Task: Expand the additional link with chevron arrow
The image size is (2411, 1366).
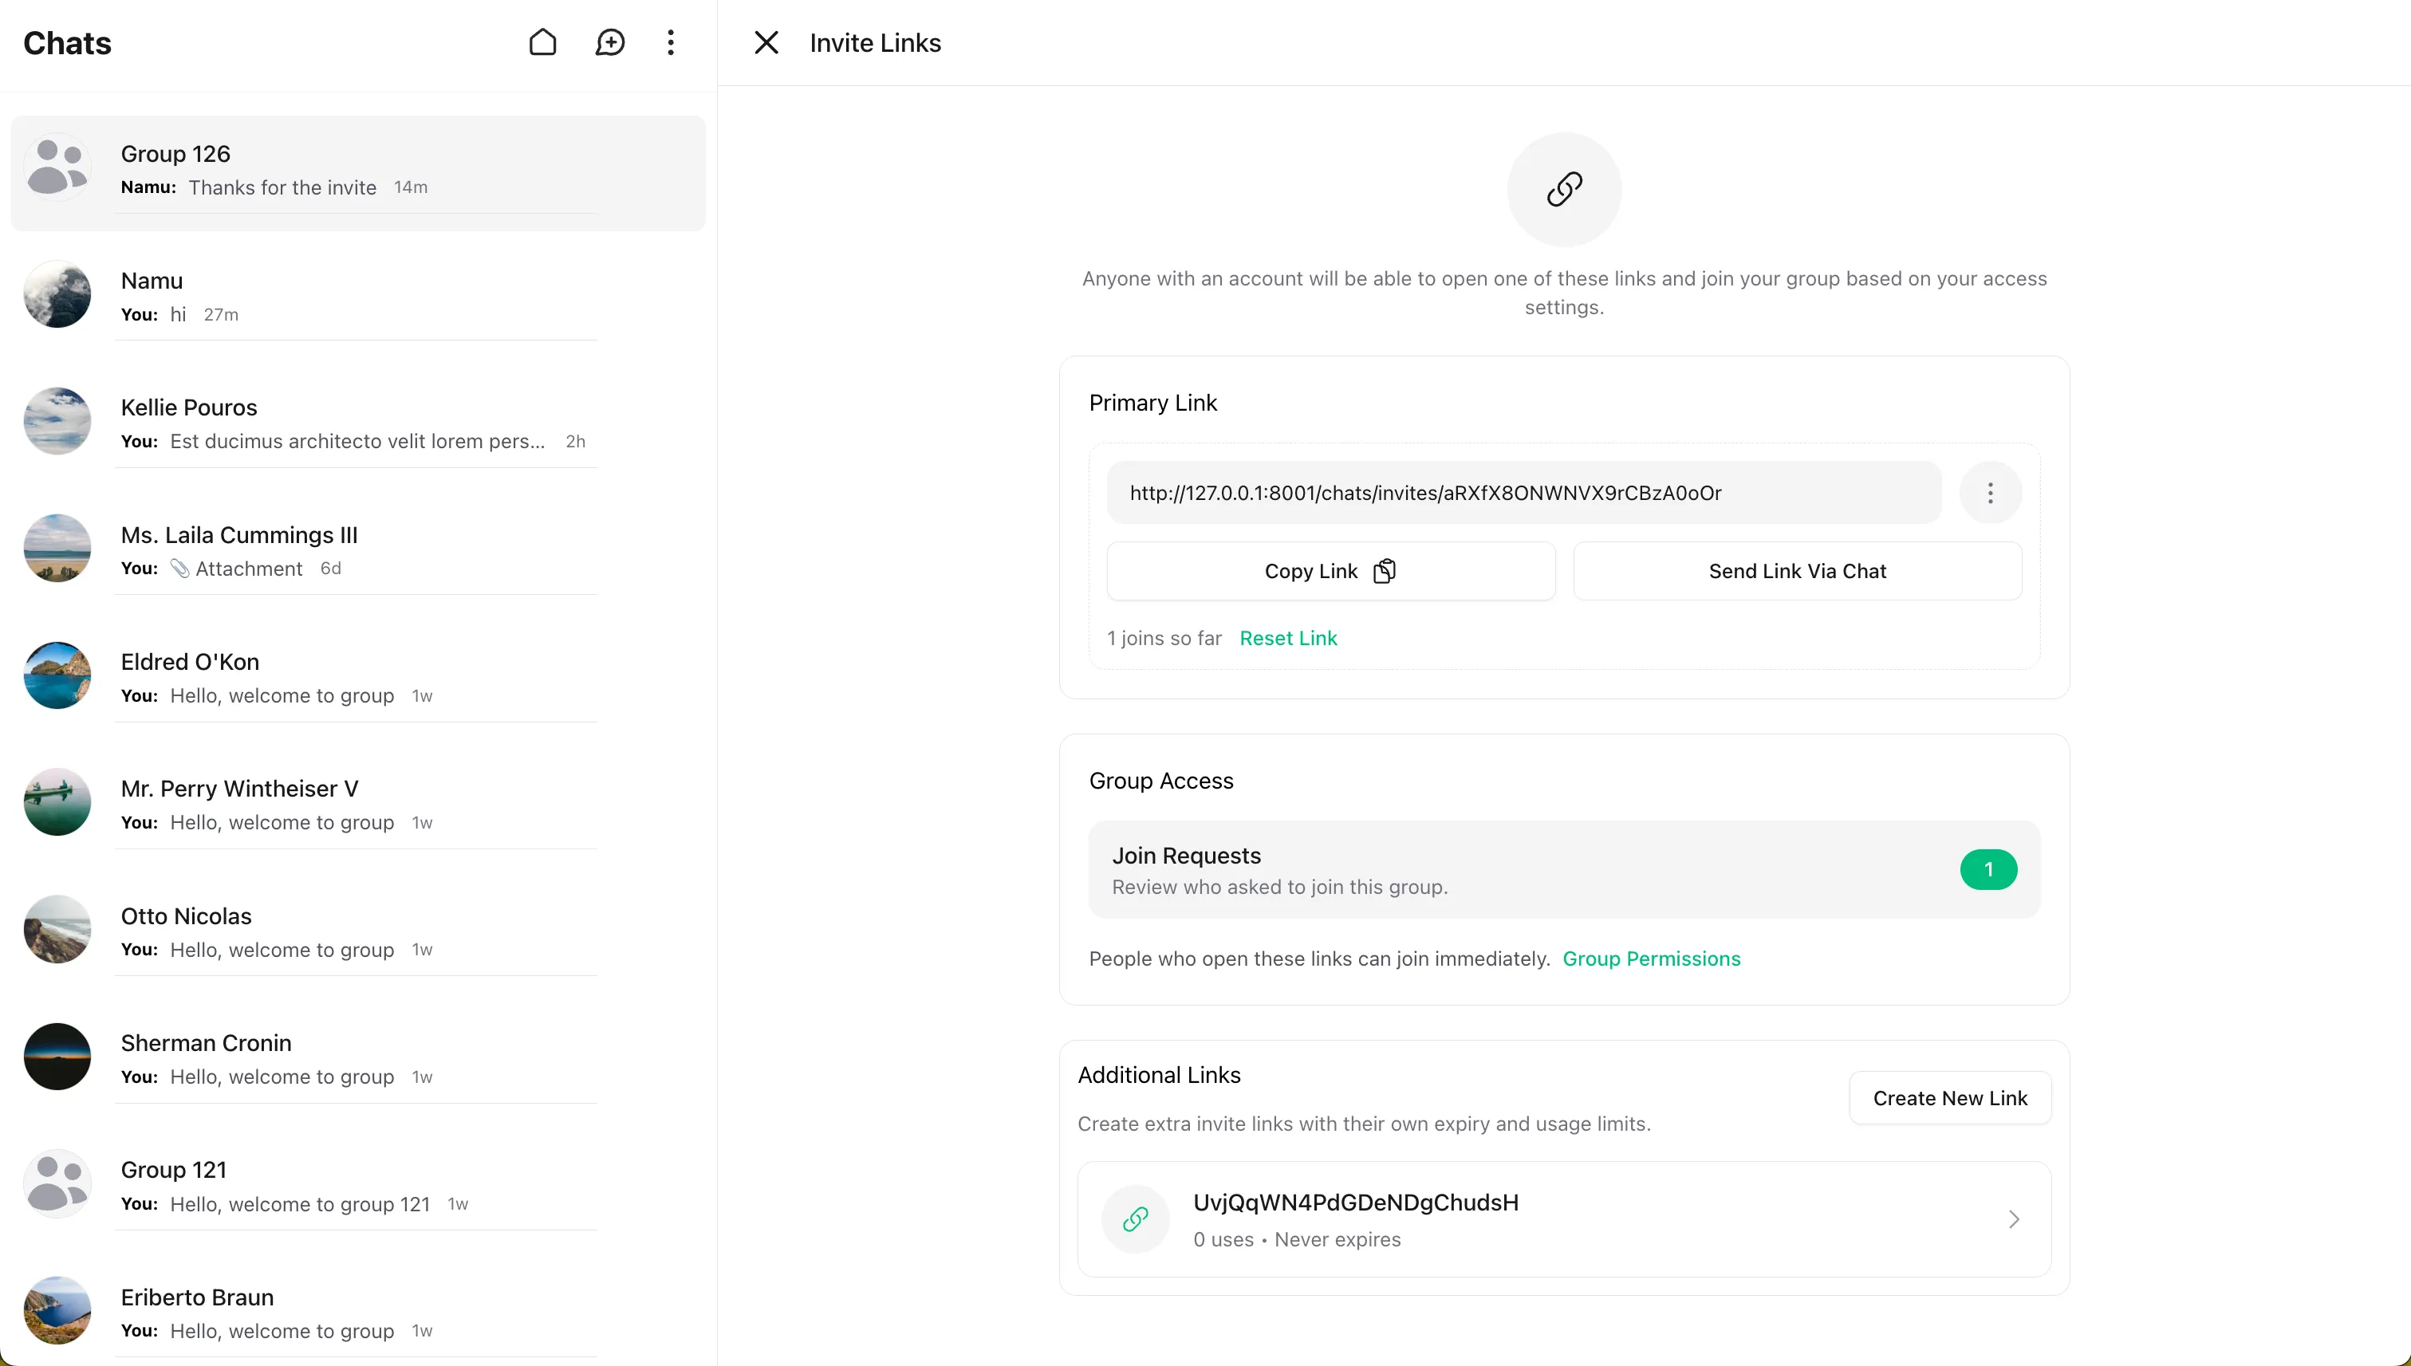Action: coord(2013,1218)
